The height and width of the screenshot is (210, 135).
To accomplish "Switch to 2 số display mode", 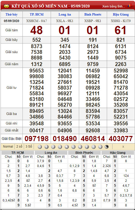I will pos(19,147).
